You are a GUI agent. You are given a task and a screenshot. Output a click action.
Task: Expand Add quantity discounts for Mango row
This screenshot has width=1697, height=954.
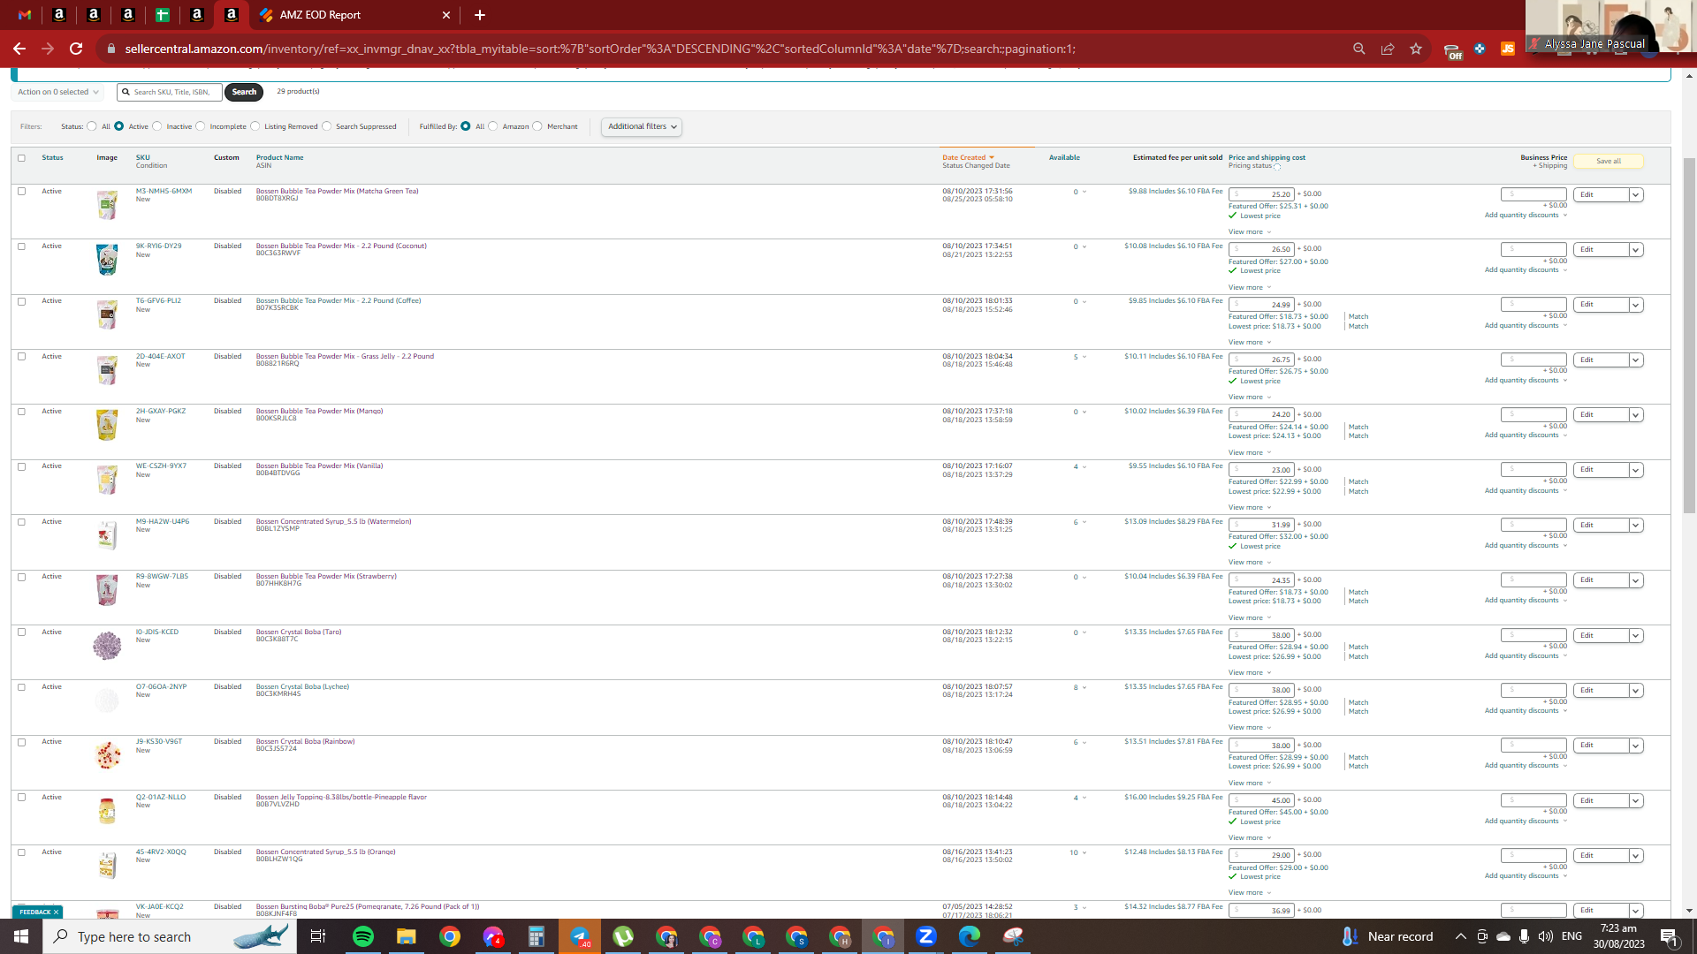[1526, 435]
